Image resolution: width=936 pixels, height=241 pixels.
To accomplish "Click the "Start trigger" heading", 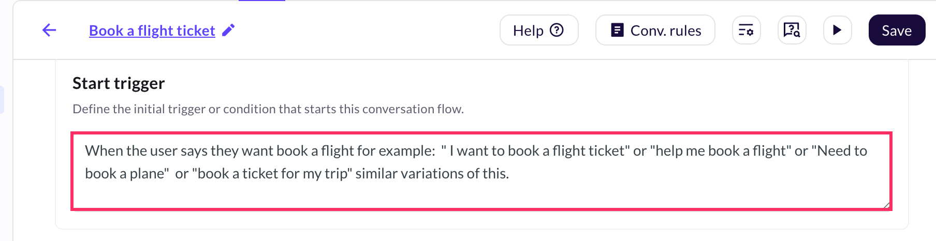I will (119, 83).
